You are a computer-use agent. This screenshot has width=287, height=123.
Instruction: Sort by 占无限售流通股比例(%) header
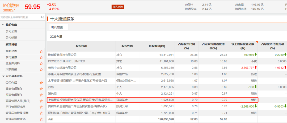tap(213, 46)
